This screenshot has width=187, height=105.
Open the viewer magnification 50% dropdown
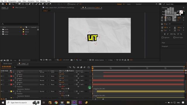(x=52, y=60)
